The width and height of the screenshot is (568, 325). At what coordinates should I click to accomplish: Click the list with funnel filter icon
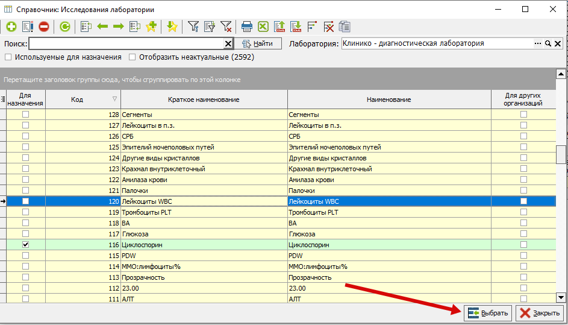210,27
